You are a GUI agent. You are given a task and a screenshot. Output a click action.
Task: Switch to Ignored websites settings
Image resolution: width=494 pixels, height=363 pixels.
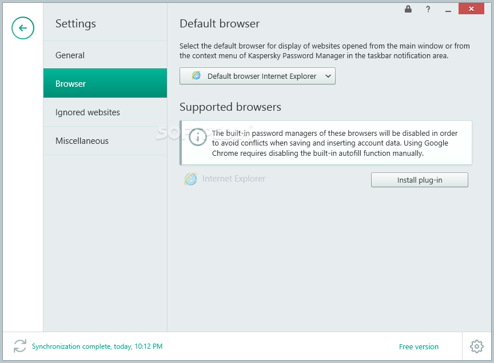click(x=105, y=112)
